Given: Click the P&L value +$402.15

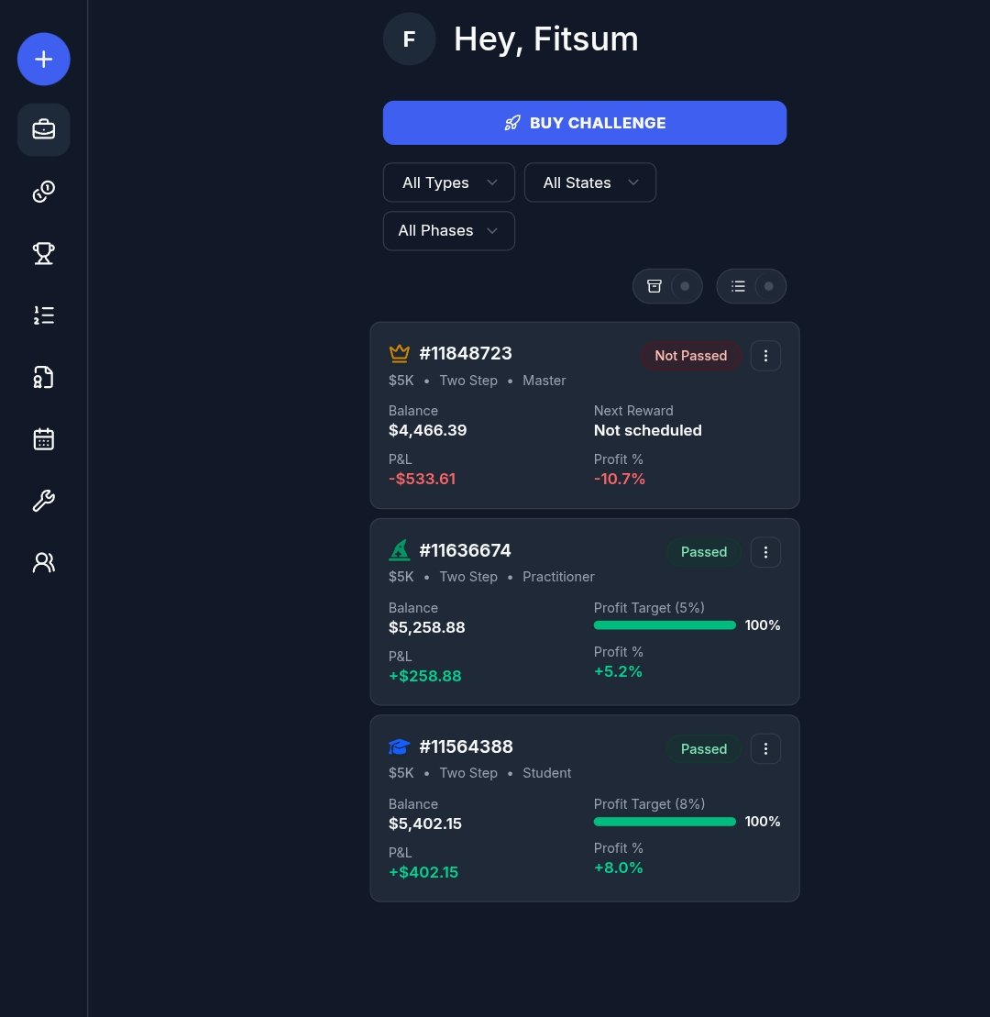Looking at the screenshot, I should point(423,872).
